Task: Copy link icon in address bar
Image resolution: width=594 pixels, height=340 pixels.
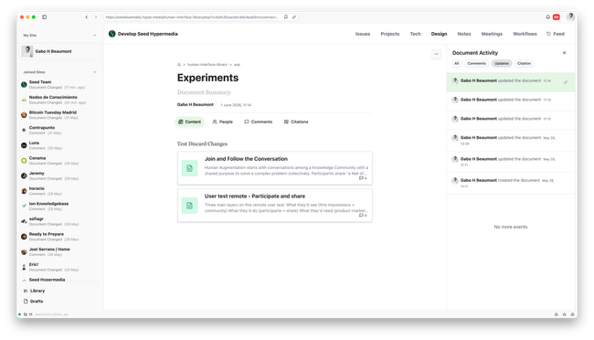Action: point(294,17)
